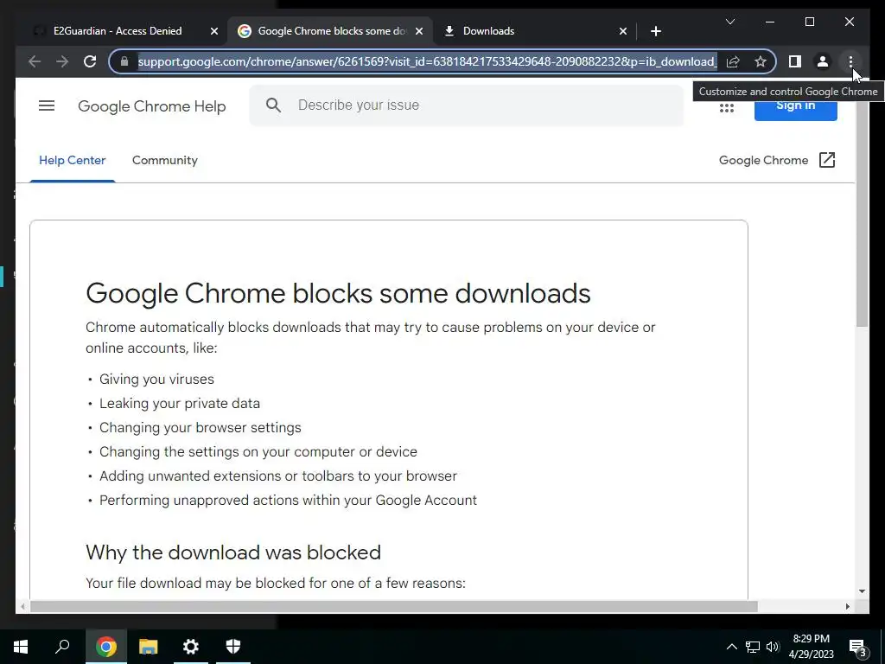Click the external link arrow icon
Viewport: 885px width, 664px height.
click(x=827, y=160)
